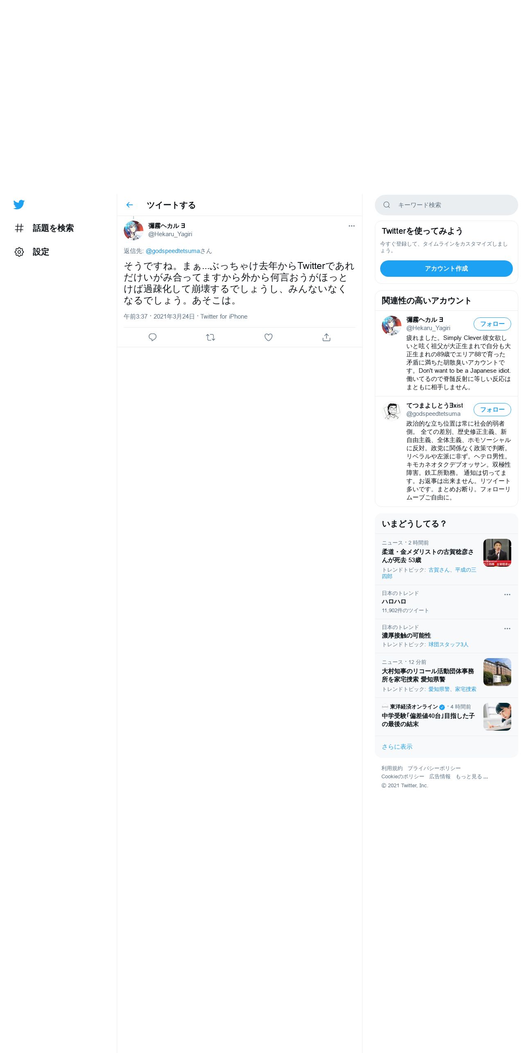Open more options for 濃厚接触の可能性 trend

coord(507,629)
